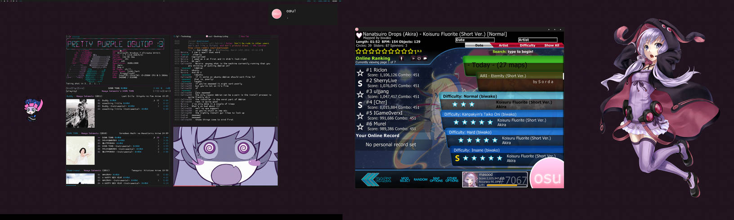This screenshot has width=734, height=220.
Task: Click the star rank icon for #3 uljjang
Action: click(x=360, y=94)
